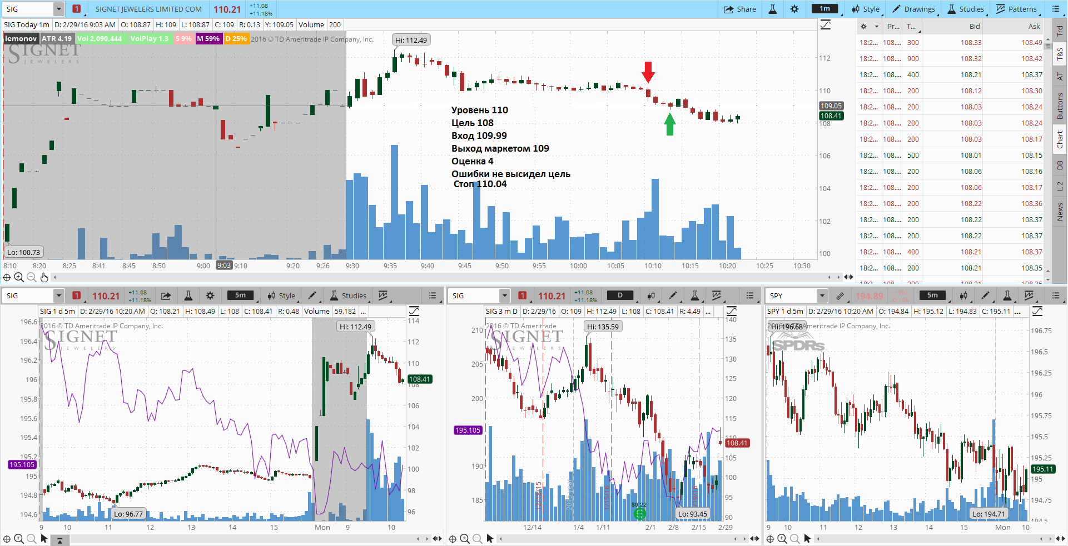The image size is (1068, 546).
Task: Open the Time & Sales gear settings
Action: pos(863,26)
